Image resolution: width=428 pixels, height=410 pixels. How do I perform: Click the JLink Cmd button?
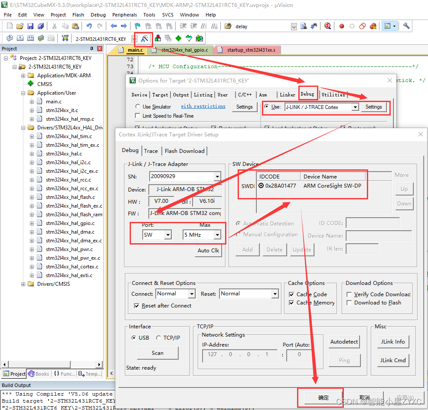393,360
